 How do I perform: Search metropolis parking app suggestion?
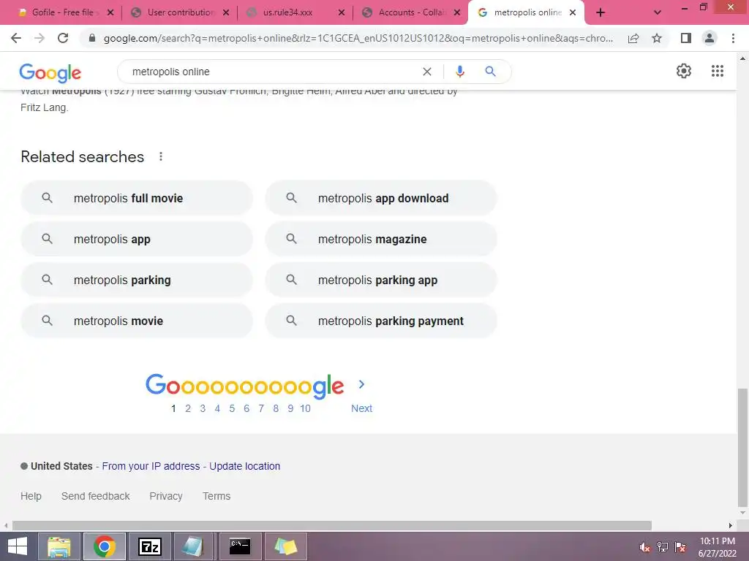pos(381,280)
